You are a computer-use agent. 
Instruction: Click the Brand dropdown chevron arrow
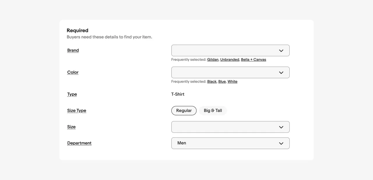coord(281,51)
